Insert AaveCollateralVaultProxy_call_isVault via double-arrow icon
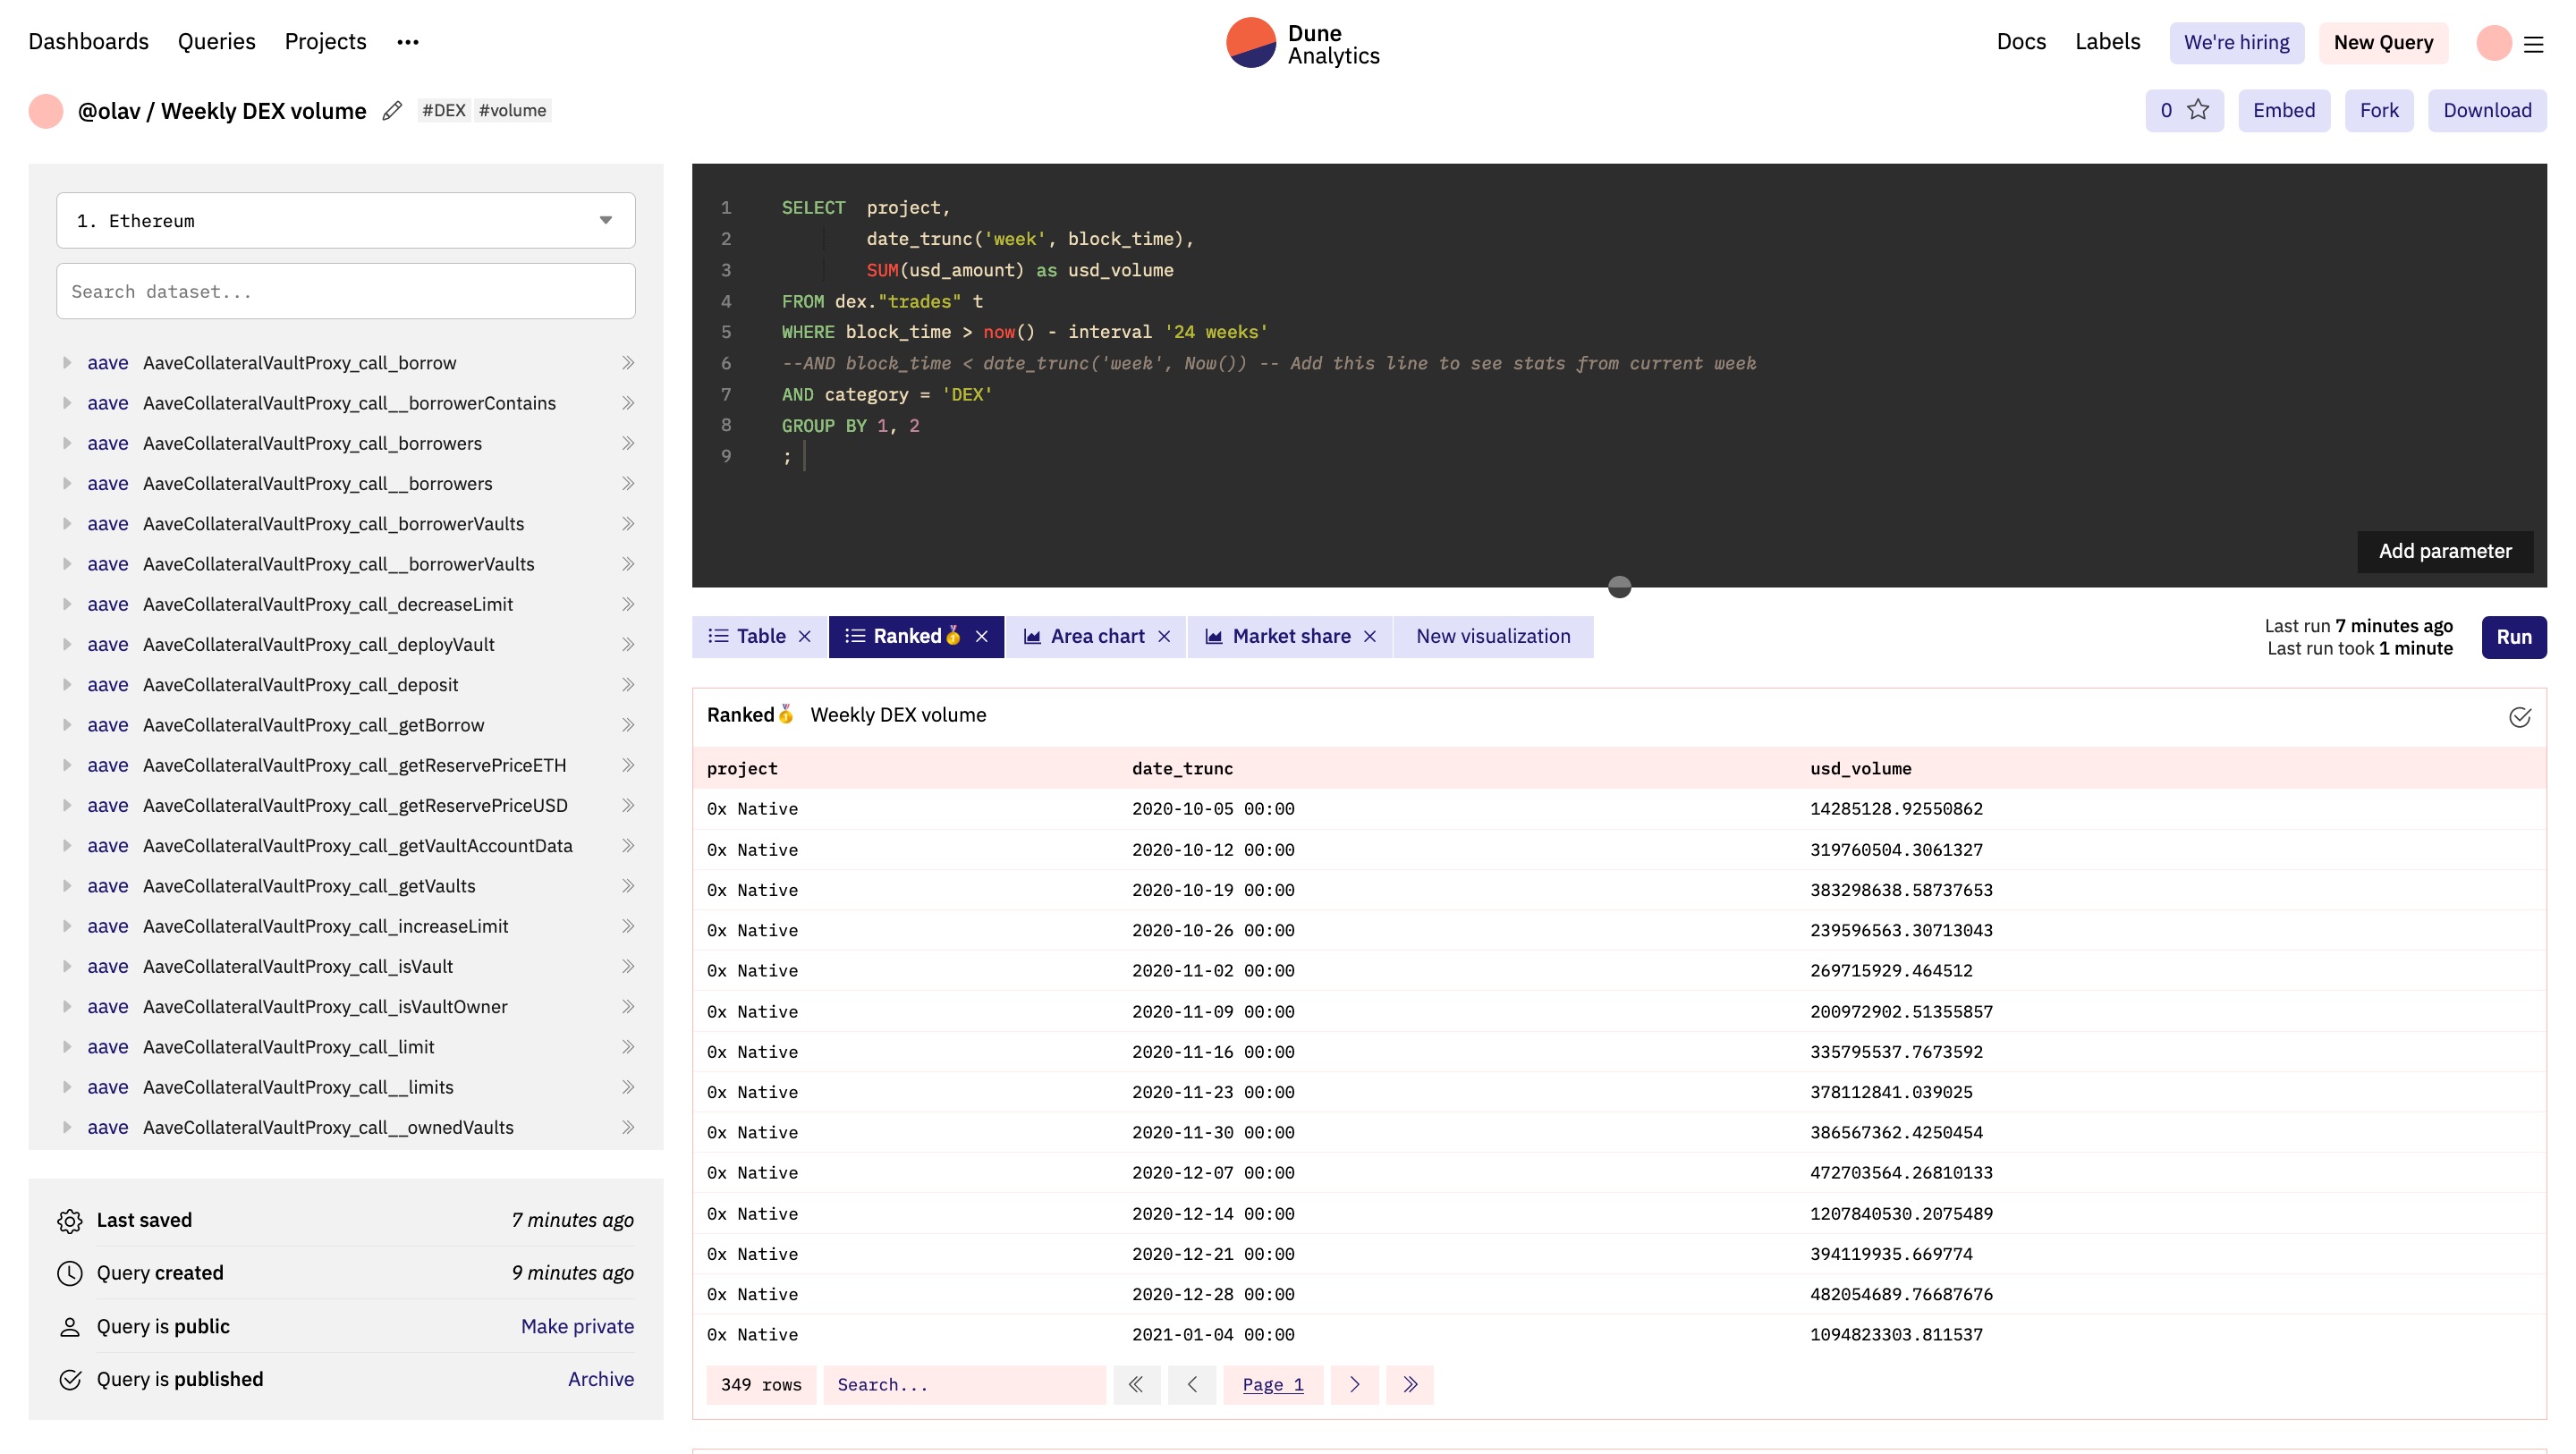 pos(628,967)
